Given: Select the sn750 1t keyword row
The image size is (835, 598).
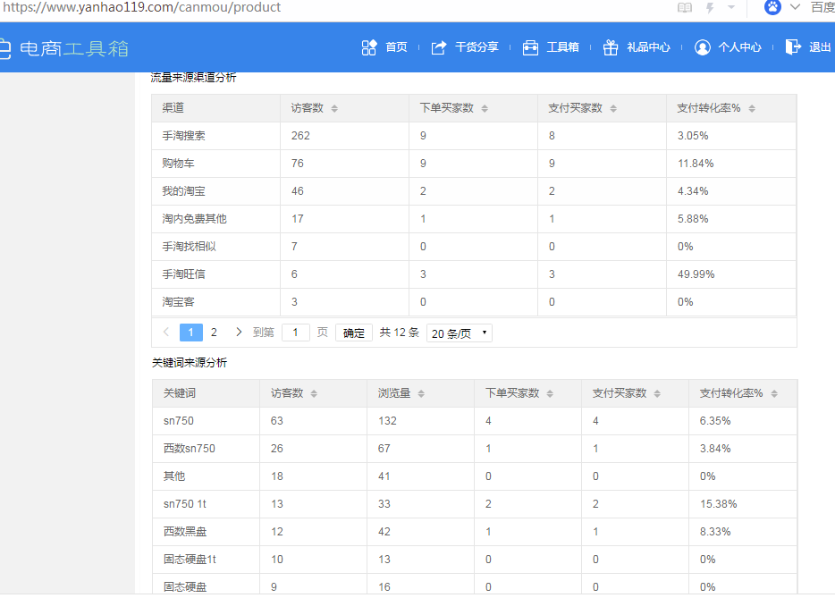Looking at the screenshot, I should point(475,504).
